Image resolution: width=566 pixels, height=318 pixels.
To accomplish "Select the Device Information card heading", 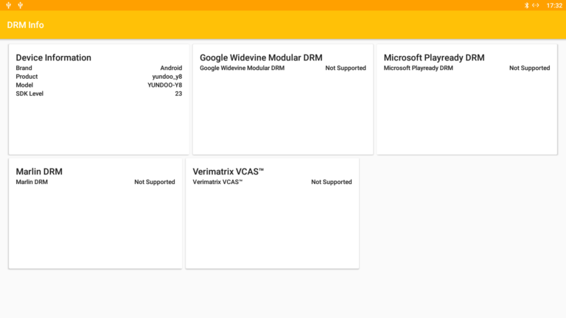I will click(53, 57).
